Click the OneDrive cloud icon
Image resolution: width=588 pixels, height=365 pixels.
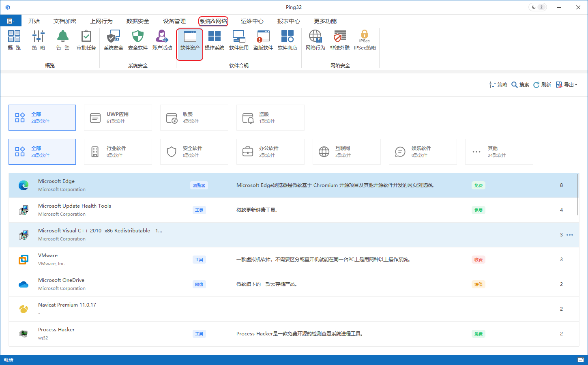coord(24,284)
